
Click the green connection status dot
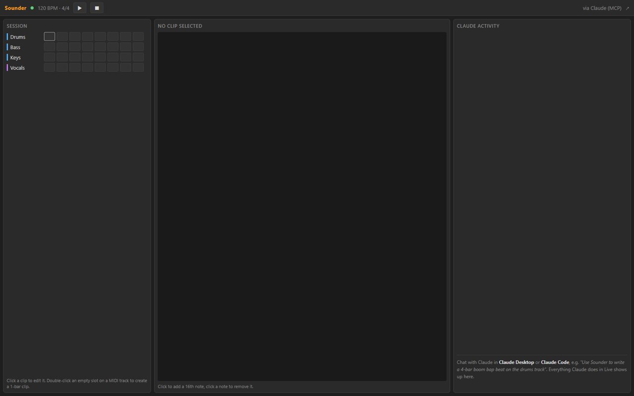point(32,8)
